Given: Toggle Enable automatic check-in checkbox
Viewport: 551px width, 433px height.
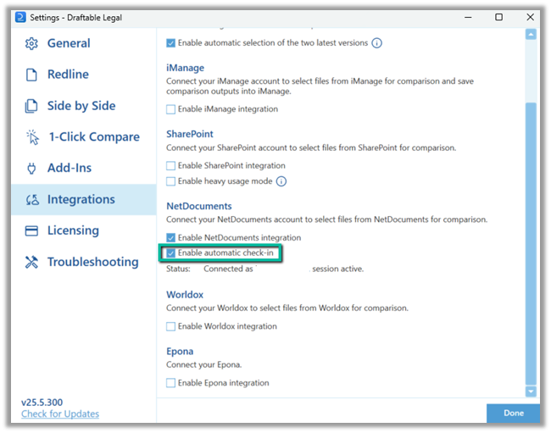Looking at the screenshot, I should (x=170, y=253).
